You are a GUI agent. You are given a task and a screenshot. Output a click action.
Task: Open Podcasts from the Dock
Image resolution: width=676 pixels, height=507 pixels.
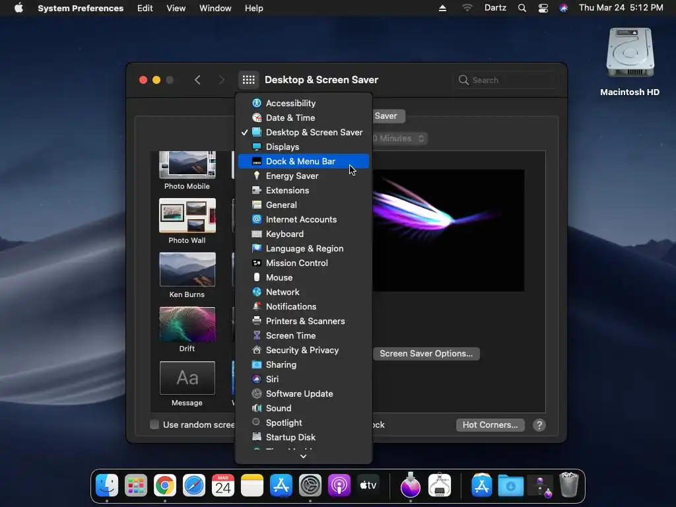tap(339, 485)
